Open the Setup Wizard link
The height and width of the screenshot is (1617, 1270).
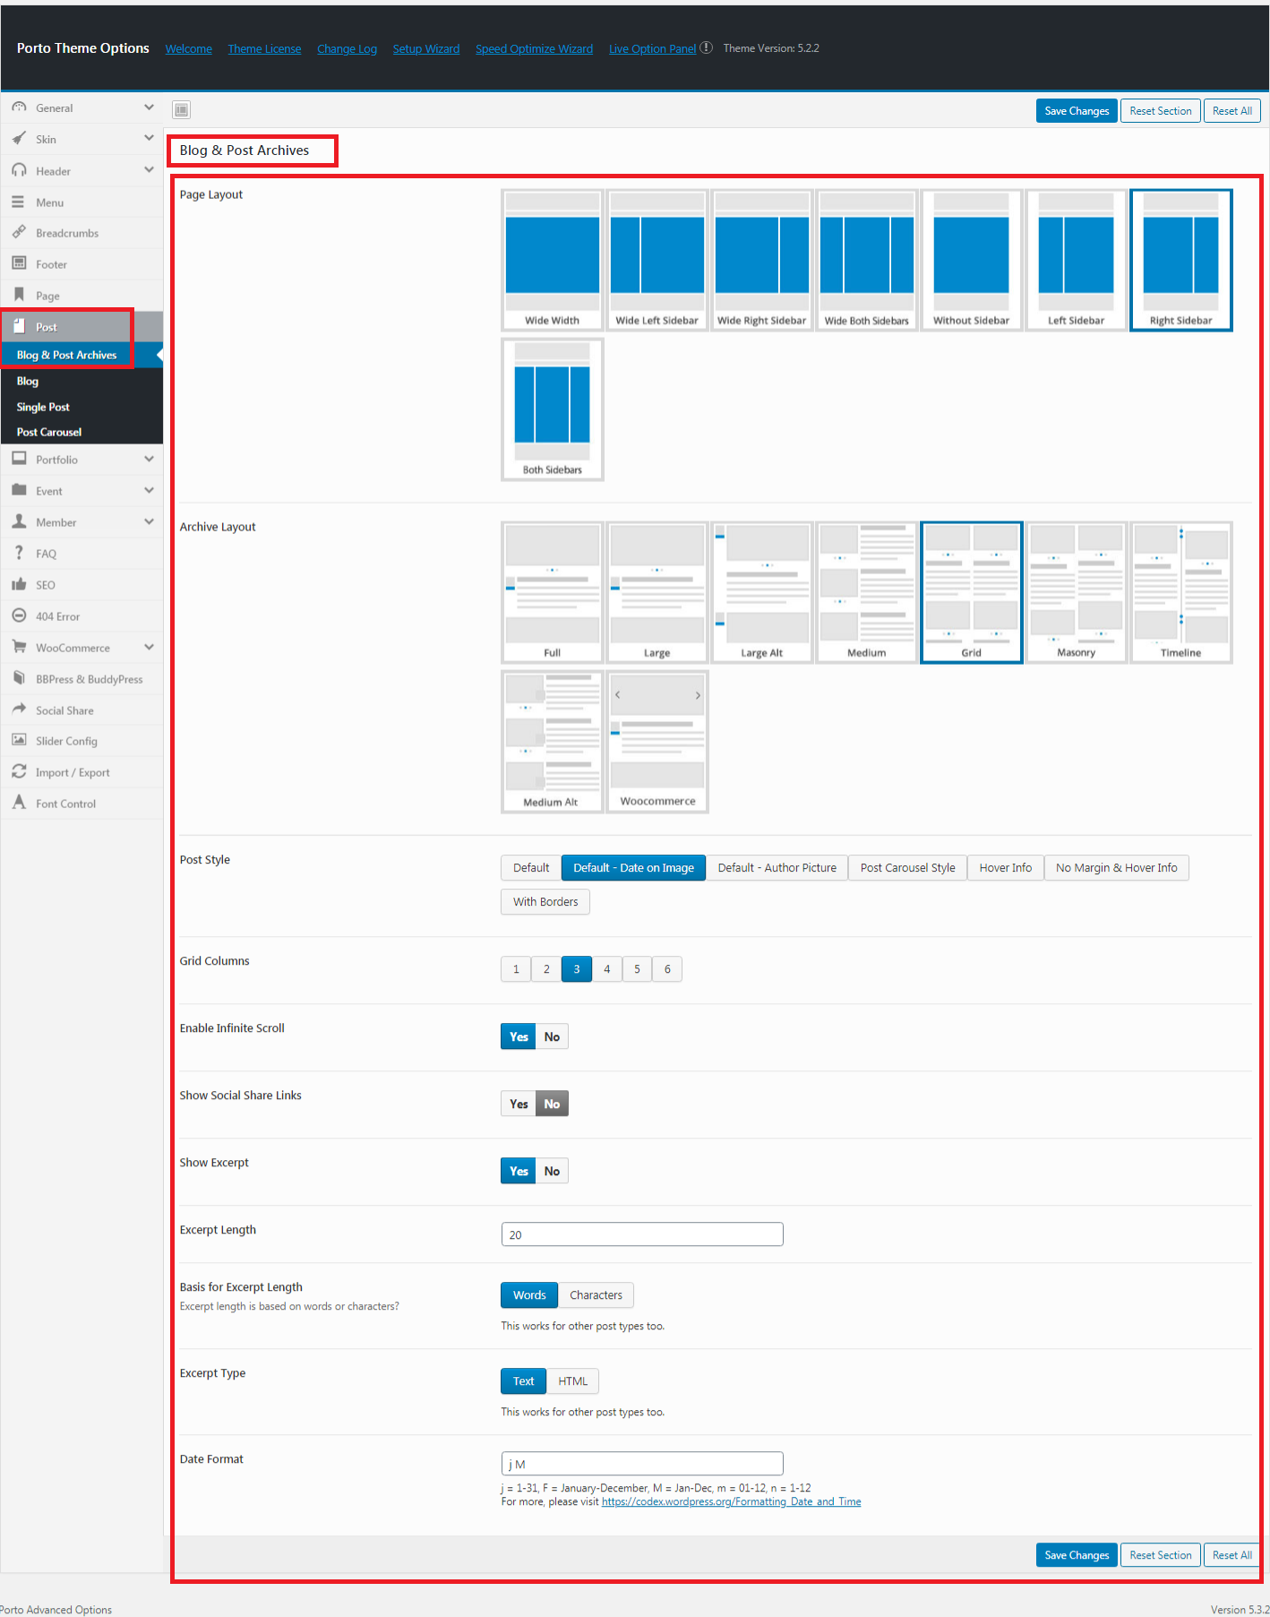pyautogui.click(x=425, y=49)
